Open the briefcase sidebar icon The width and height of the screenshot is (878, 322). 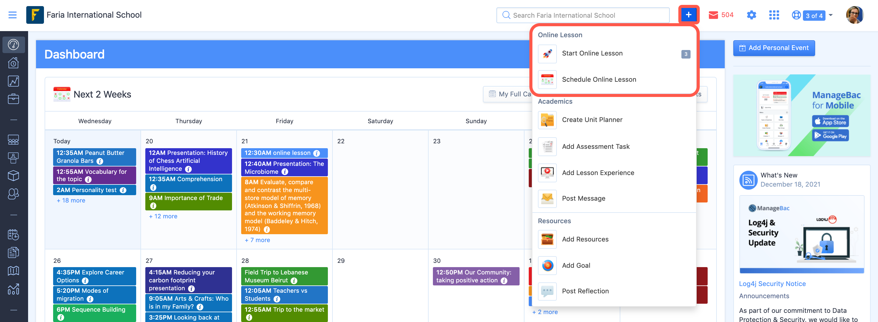click(14, 99)
